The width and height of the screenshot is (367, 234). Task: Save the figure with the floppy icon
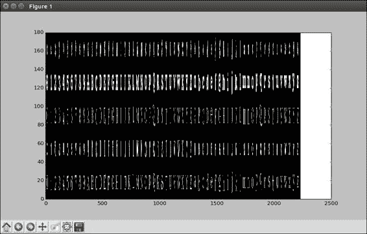(79, 227)
